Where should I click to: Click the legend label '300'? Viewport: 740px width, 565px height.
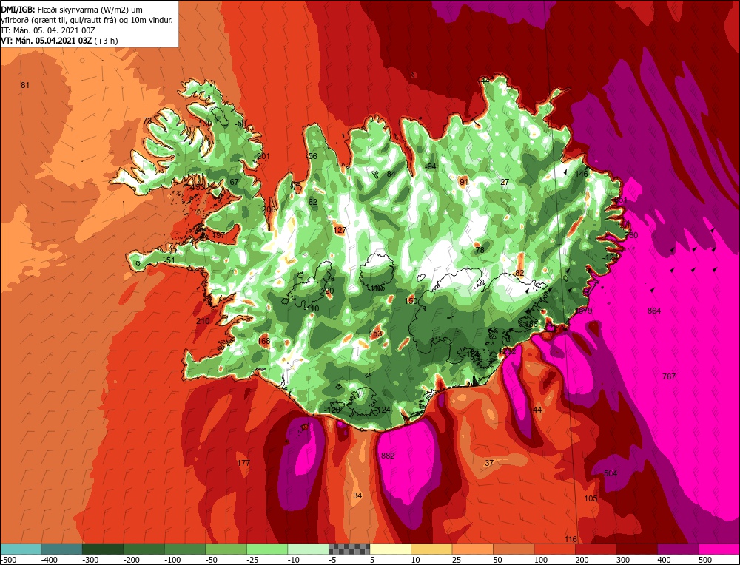(x=623, y=560)
